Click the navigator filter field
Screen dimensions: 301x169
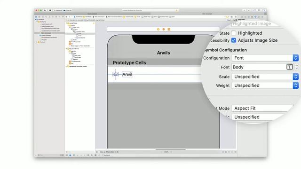click(49, 155)
